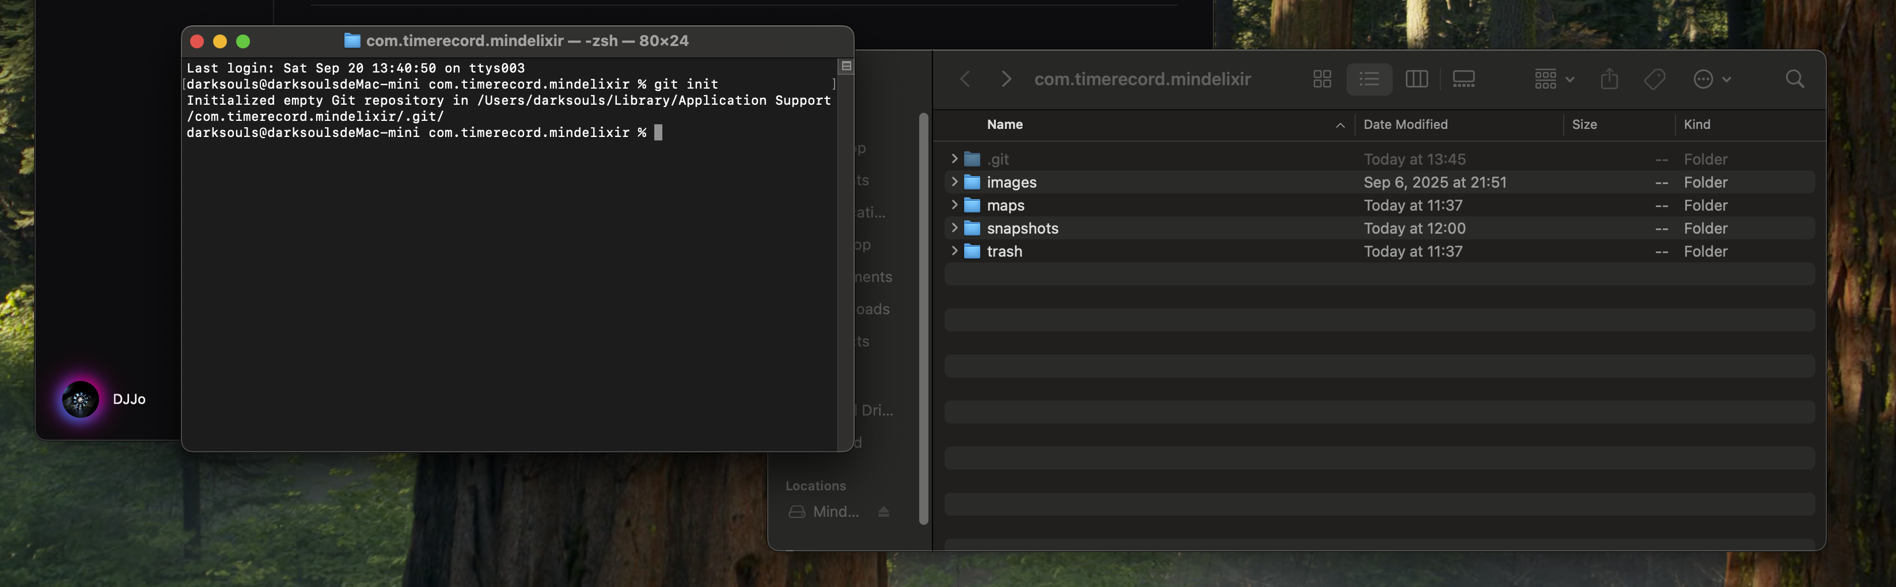Sort by the Name column header
Image resolution: width=1896 pixels, height=587 pixels.
point(1004,124)
